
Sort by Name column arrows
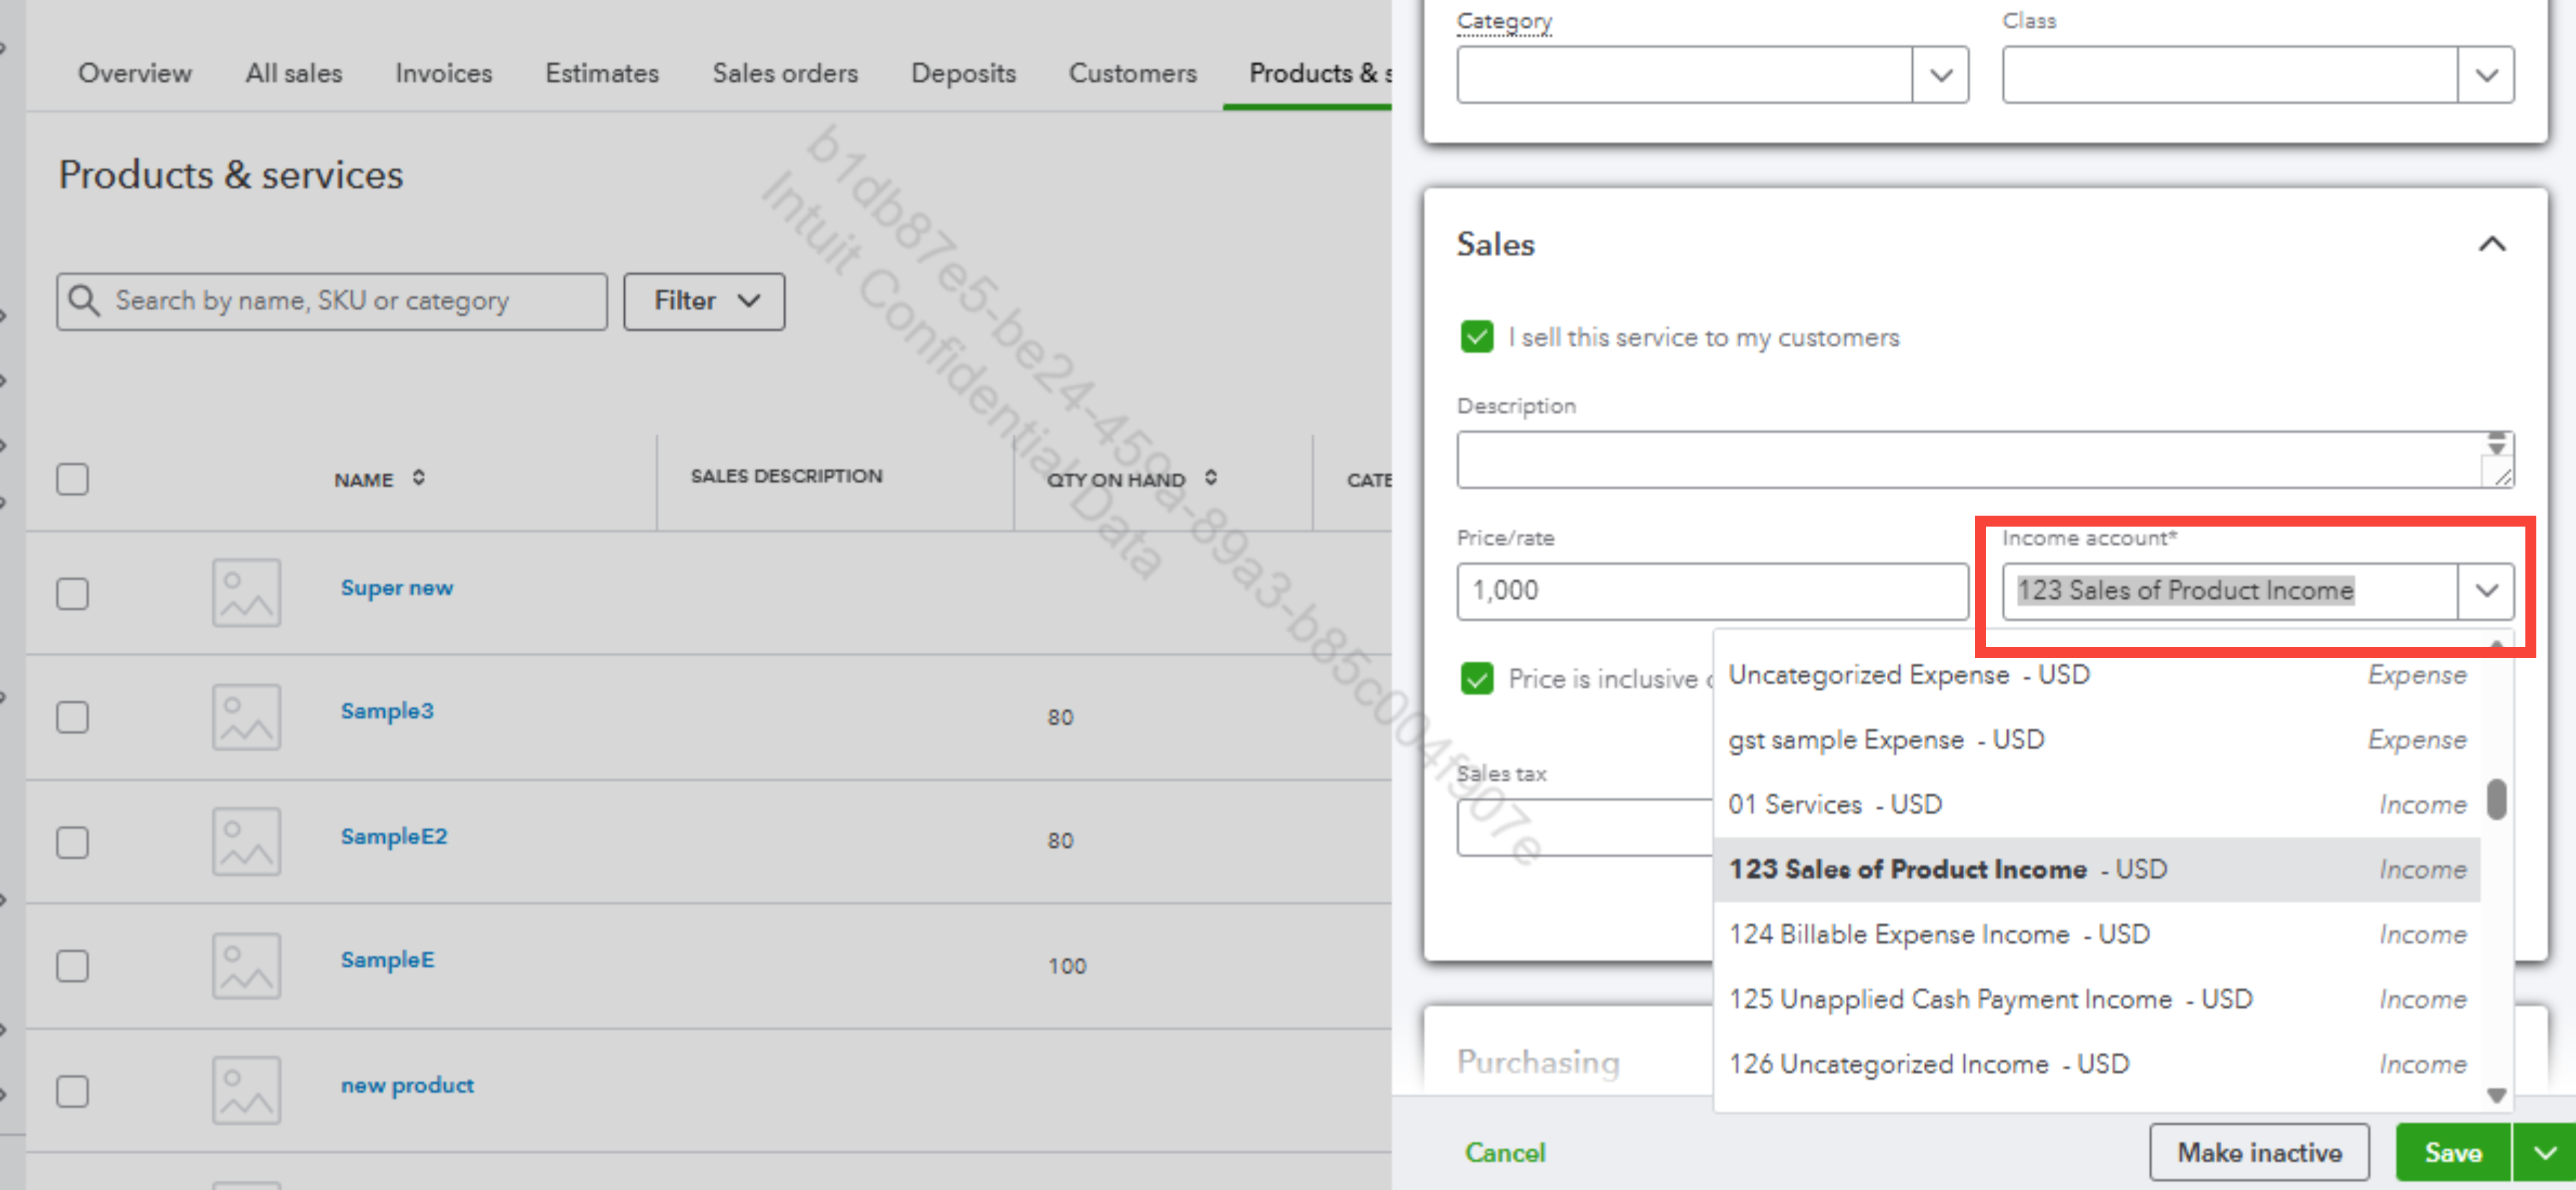click(x=418, y=477)
